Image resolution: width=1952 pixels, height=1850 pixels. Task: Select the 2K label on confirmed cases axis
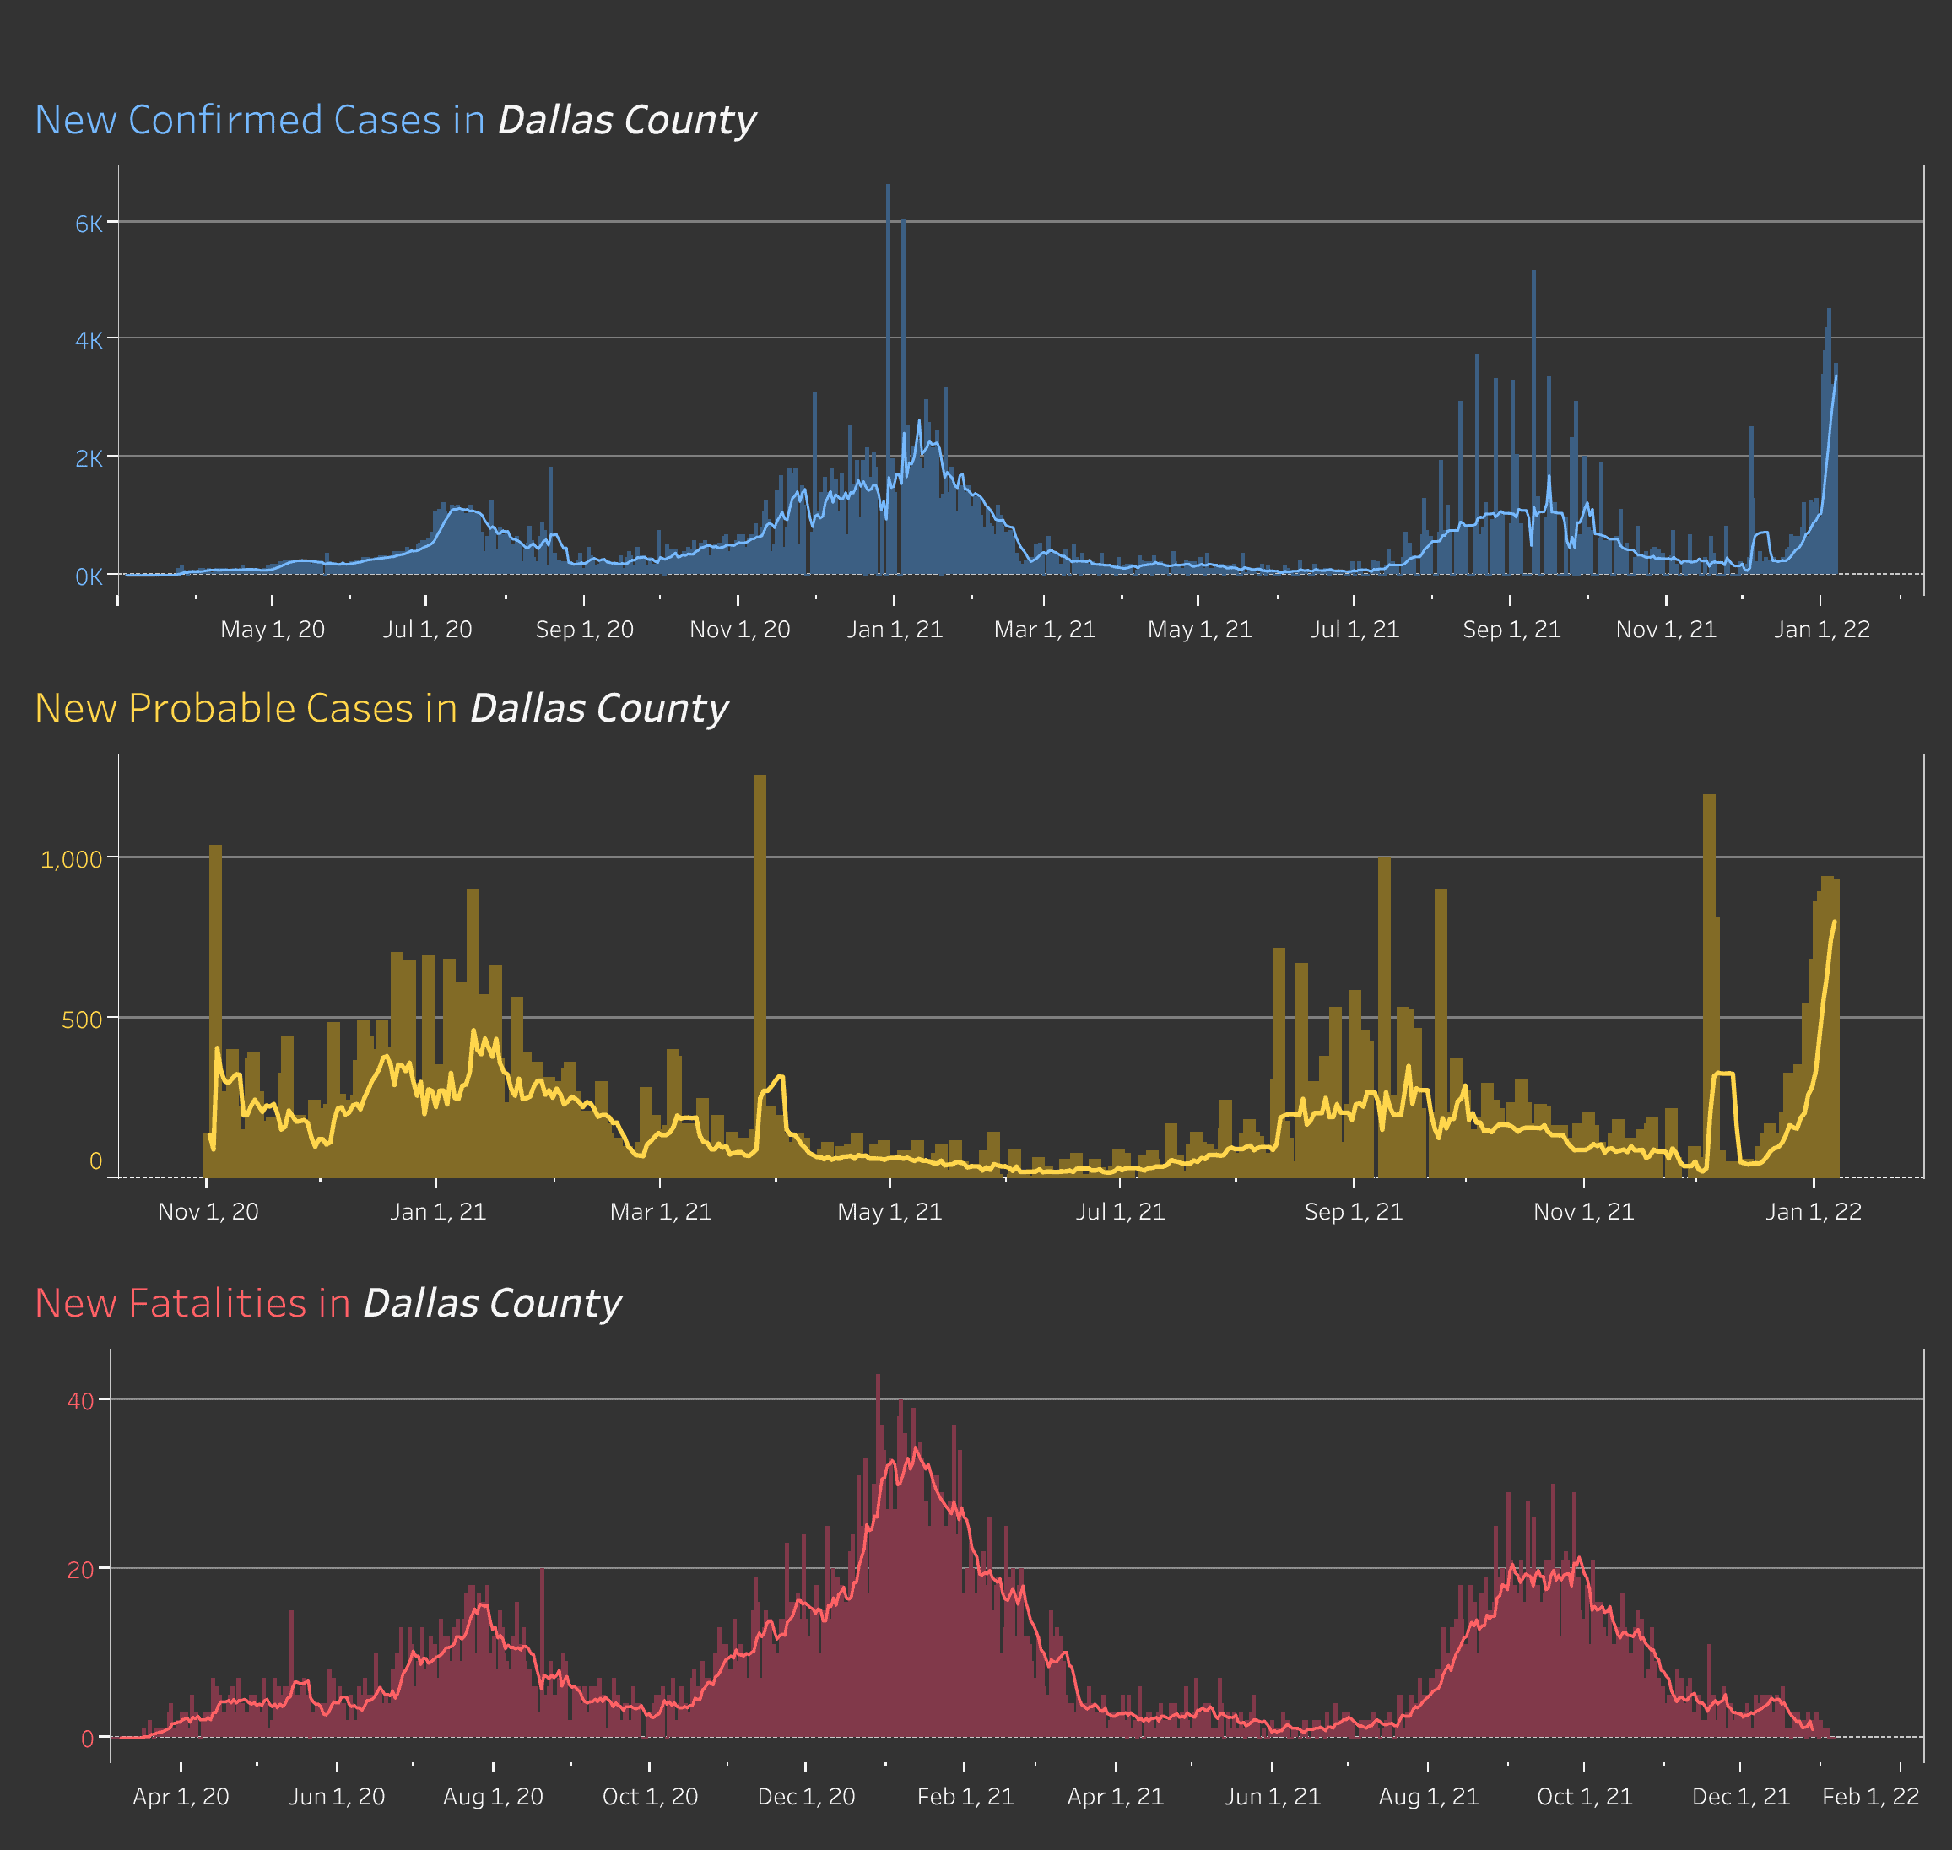[89, 458]
